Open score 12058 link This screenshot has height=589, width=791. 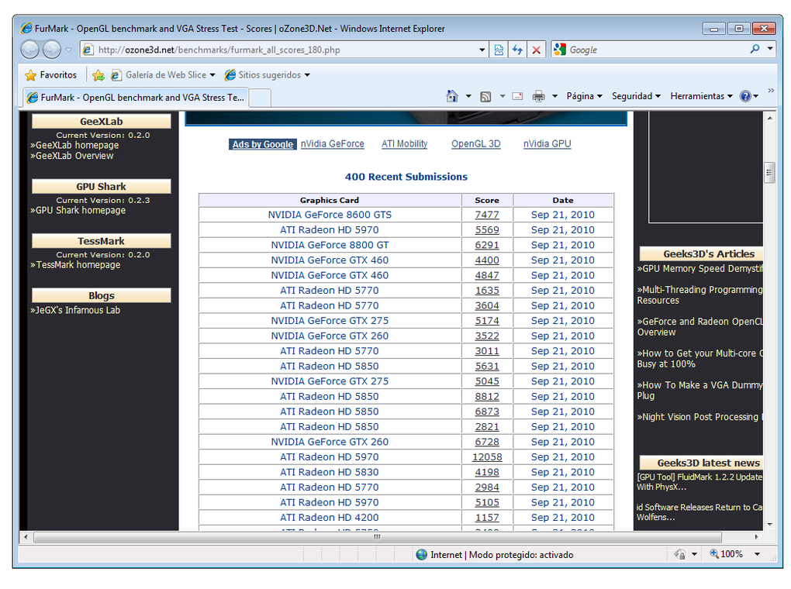click(487, 457)
